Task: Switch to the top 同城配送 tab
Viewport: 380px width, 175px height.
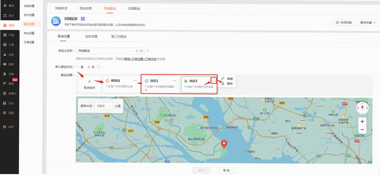Action: tap(110, 8)
